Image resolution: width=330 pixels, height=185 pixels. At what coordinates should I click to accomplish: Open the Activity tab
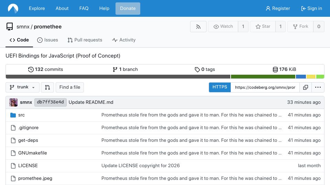124,40
